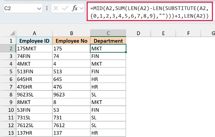This screenshot has height=137, width=215.
Task: Click the three-dot handle beside Name Box
Action: pos(47,8)
